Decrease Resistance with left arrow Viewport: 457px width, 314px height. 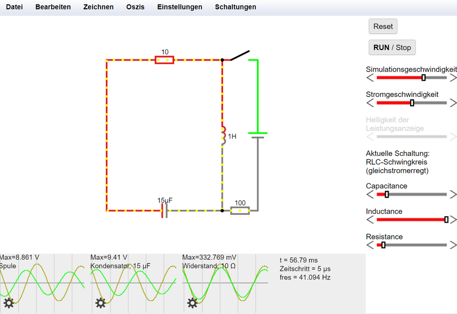point(370,245)
